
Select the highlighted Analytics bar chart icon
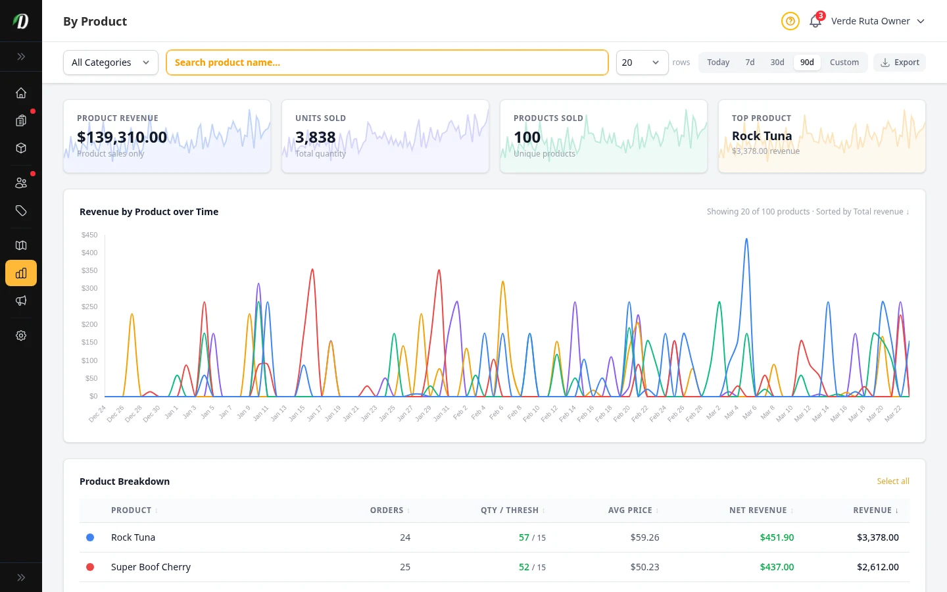tap(21, 273)
